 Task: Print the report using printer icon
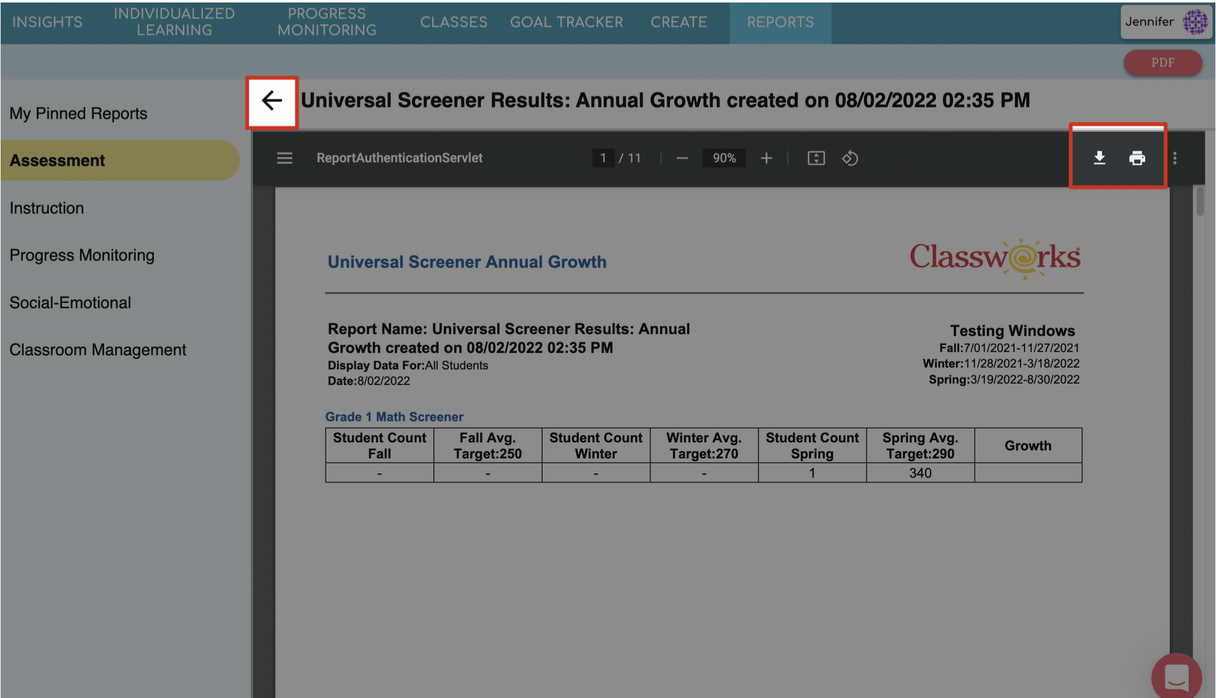pyautogui.click(x=1137, y=159)
